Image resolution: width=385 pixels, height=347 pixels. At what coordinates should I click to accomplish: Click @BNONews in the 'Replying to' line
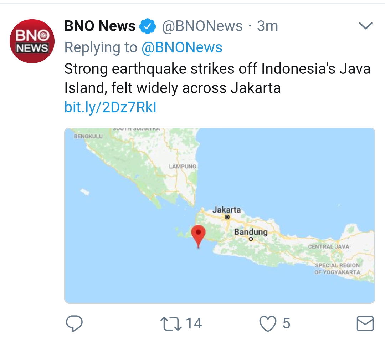[x=182, y=47]
